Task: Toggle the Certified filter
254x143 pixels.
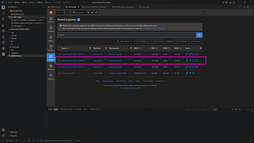Action: [x=141, y=41]
